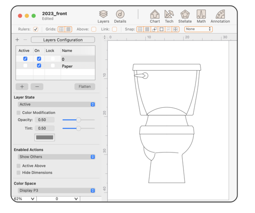Open the 62% zoom dropdown

pos(24,199)
